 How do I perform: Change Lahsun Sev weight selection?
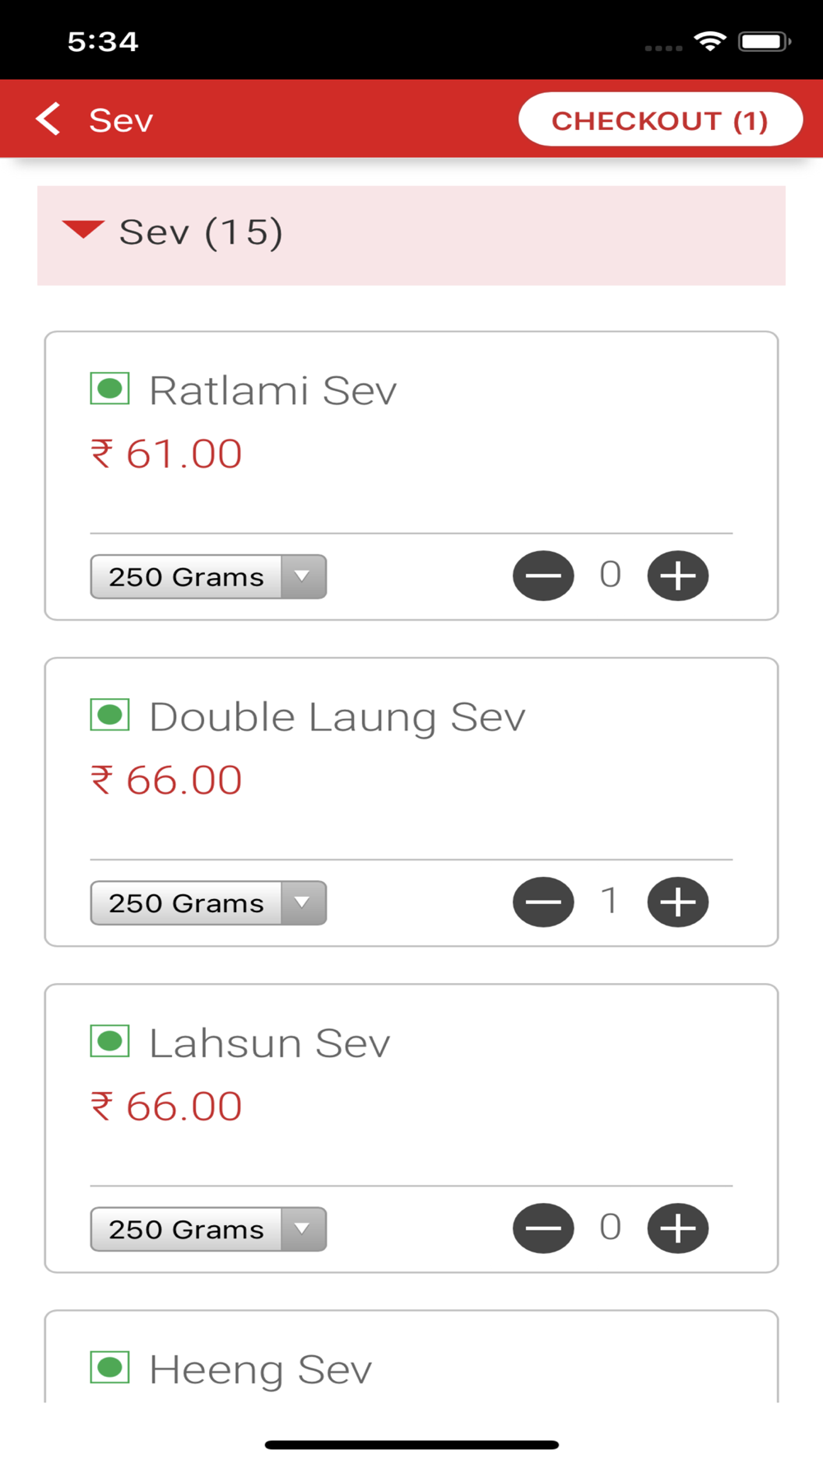click(208, 1229)
